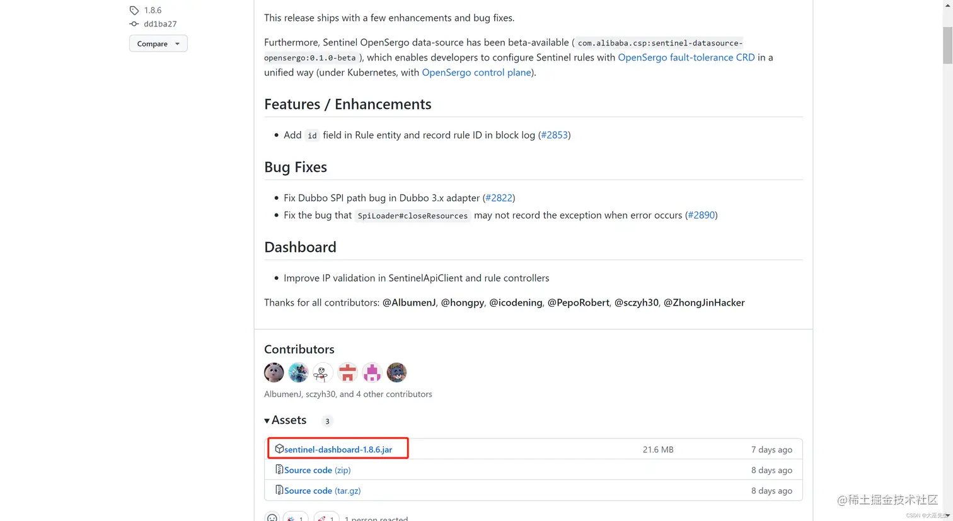Click the 'Bug Fixes' heading
The width and height of the screenshot is (953, 521).
tap(296, 167)
